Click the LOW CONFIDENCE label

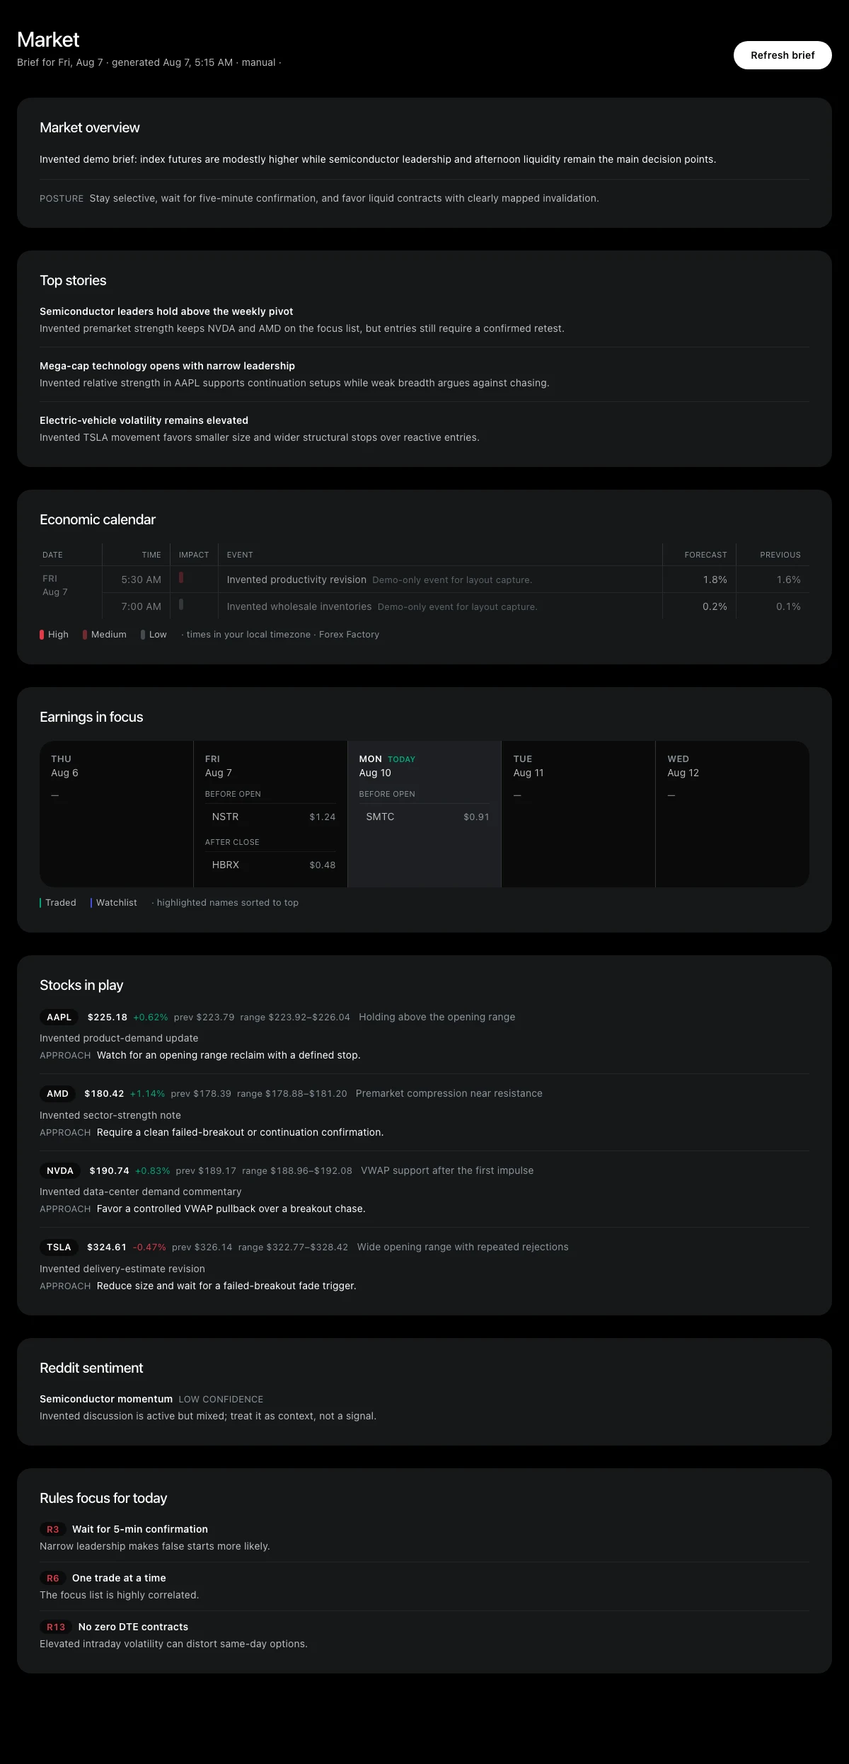click(x=221, y=1400)
